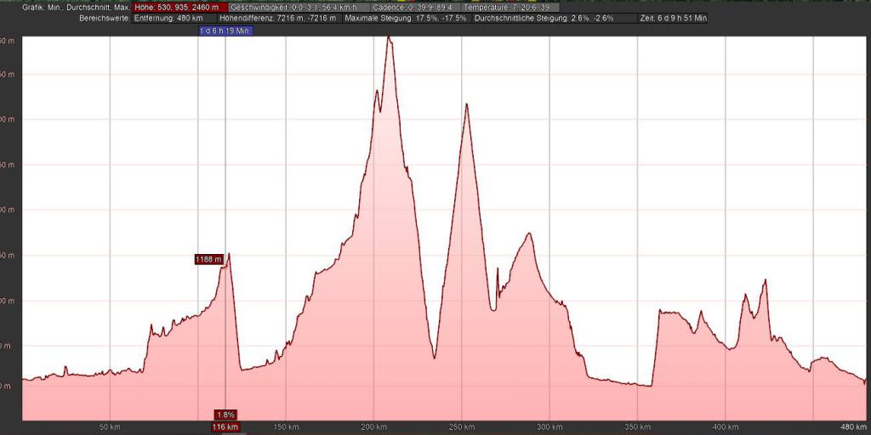Click the 50 km mark on distance axis

(108, 427)
